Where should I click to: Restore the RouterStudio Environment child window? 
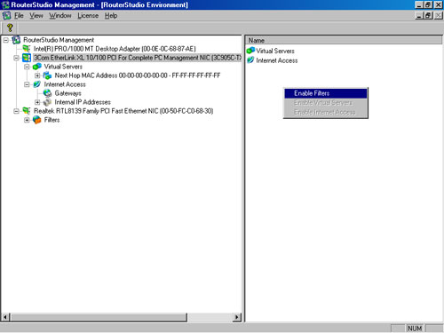[x=428, y=15]
